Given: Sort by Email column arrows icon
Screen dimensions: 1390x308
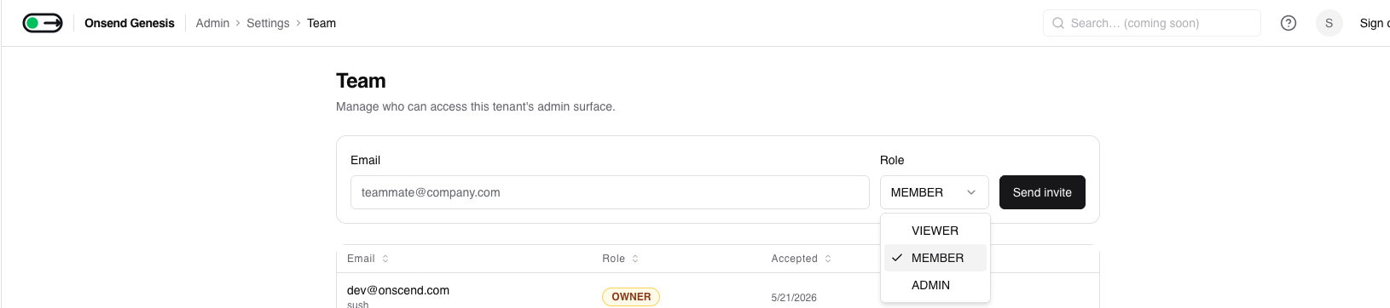Looking at the screenshot, I should point(385,259).
